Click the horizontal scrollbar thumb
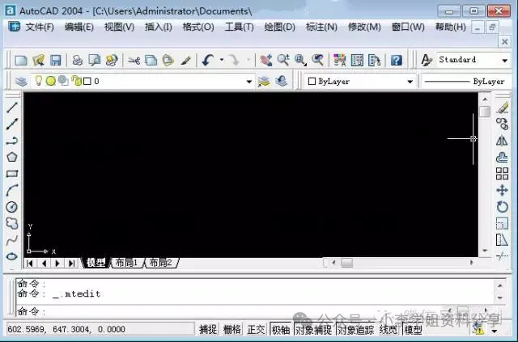518x342 pixels. (x=347, y=263)
